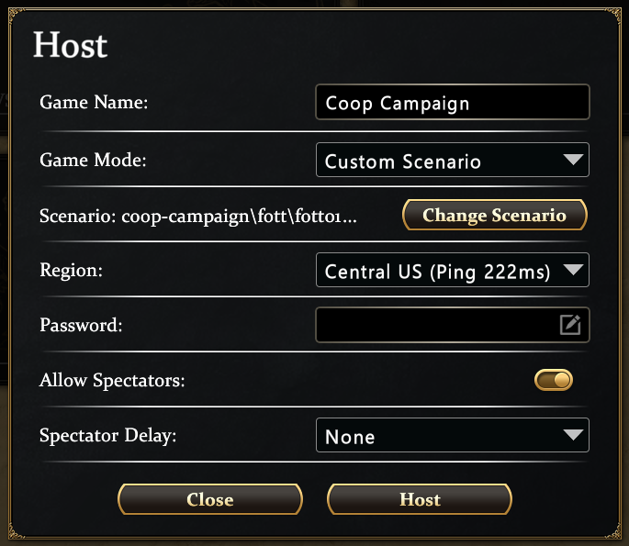The image size is (629, 546).
Task: Click the Host dialog title
Action: [71, 45]
